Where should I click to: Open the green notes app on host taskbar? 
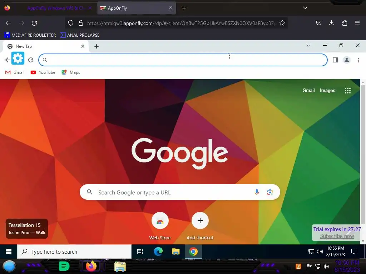click(x=64, y=266)
